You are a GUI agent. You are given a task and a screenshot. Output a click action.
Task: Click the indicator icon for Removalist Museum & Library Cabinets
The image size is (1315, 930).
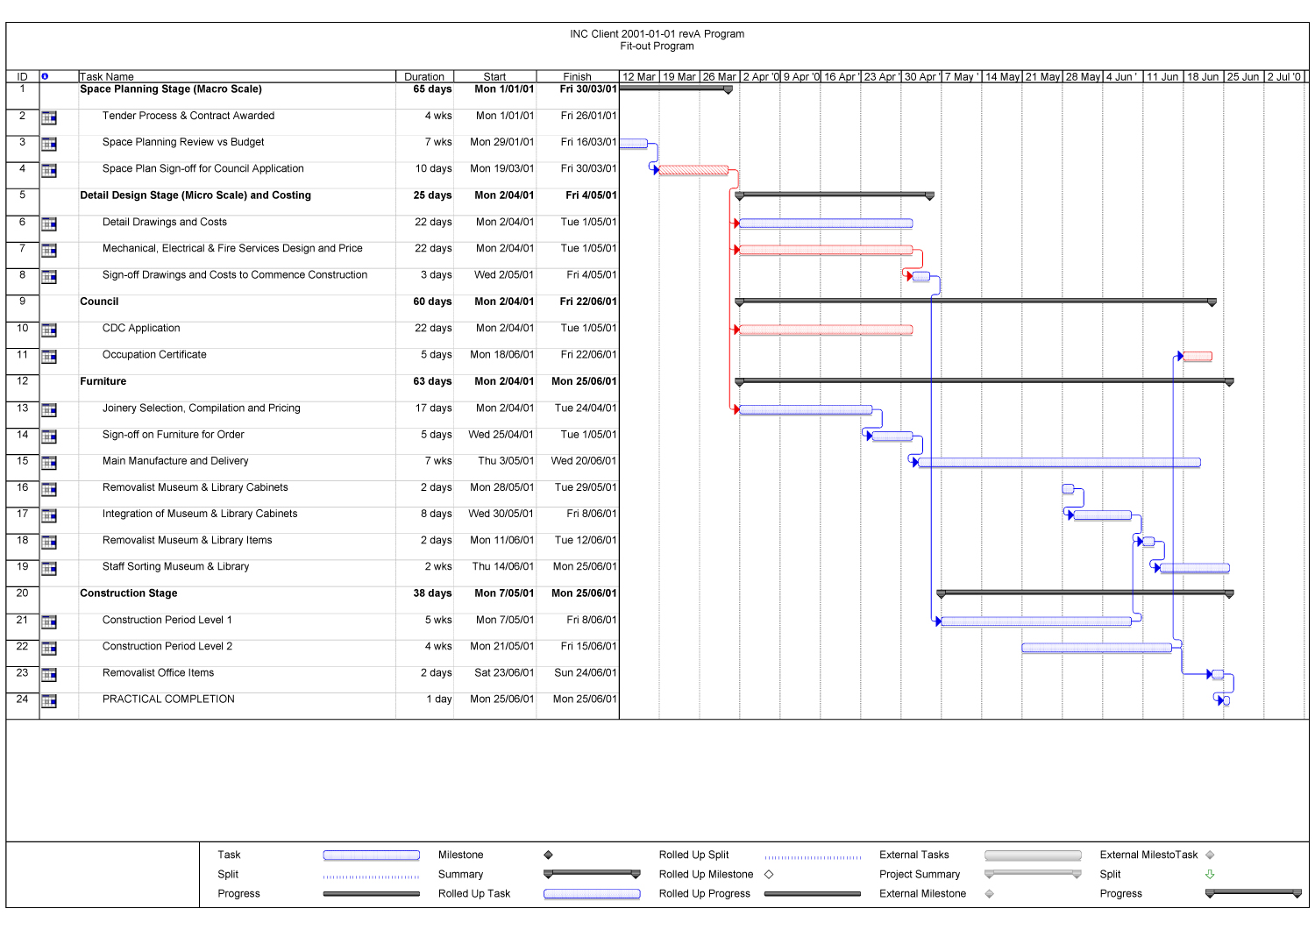tap(49, 489)
